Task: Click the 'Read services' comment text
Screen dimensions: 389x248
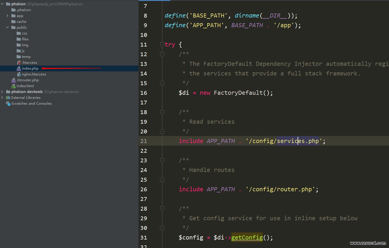Action: [x=212, y=122]
